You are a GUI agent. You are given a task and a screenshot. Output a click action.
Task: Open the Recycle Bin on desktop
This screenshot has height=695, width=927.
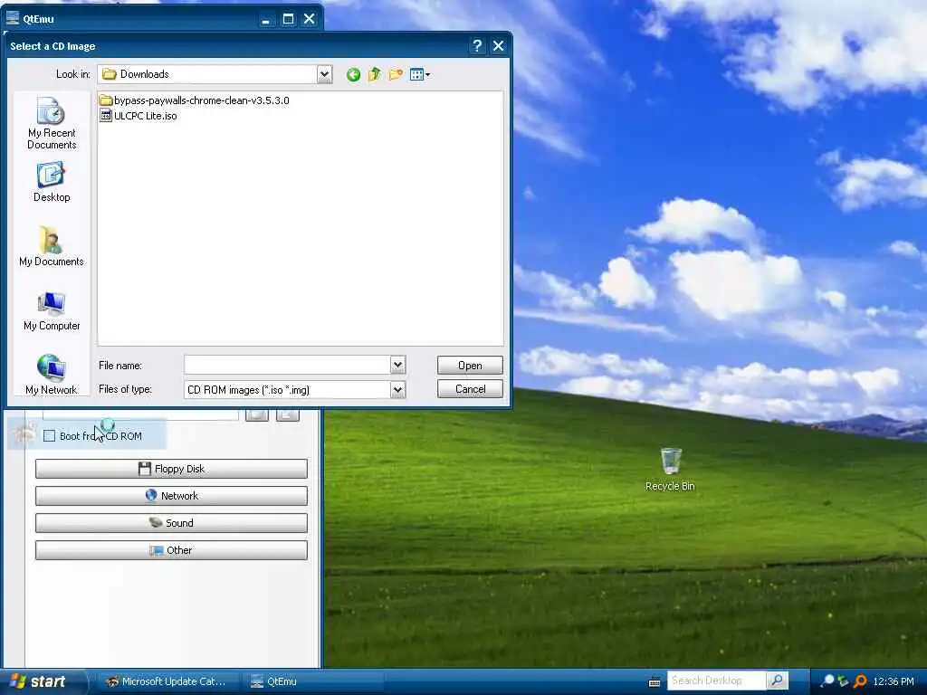pyautogui.click(x=671, y=470)
